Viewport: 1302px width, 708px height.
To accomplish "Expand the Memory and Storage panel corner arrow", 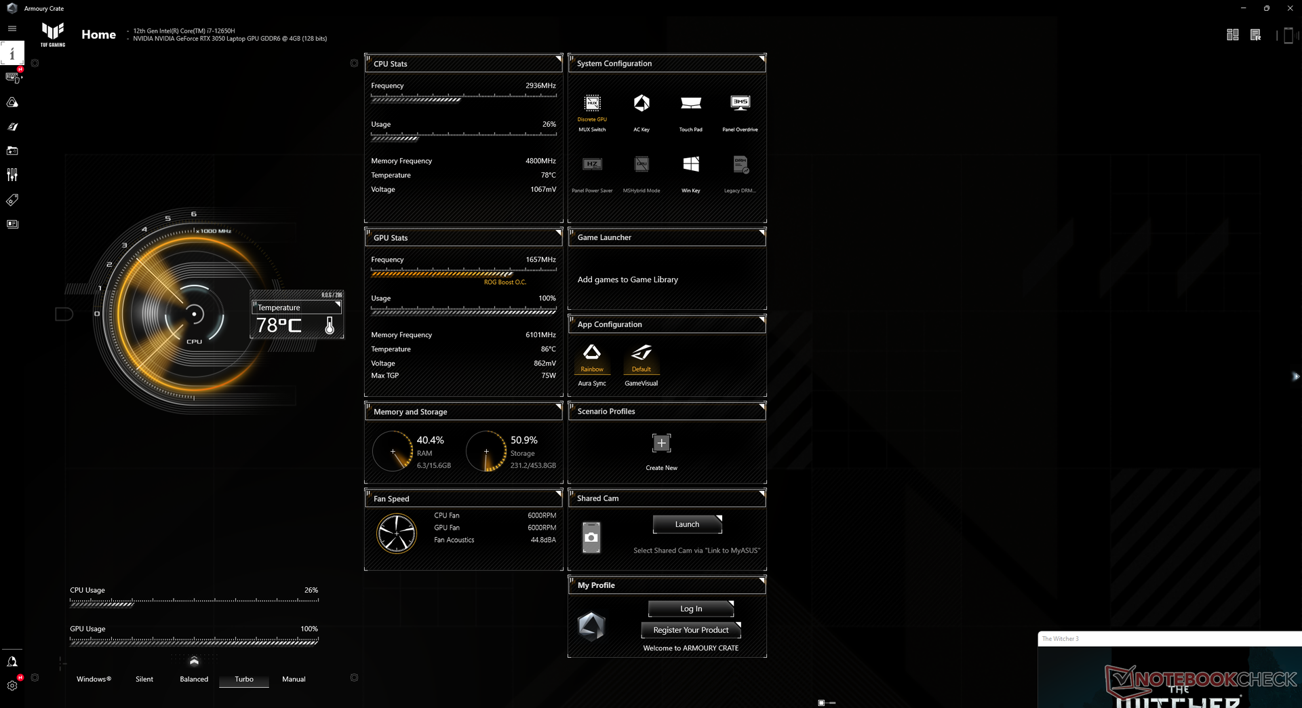I will 558,407.
